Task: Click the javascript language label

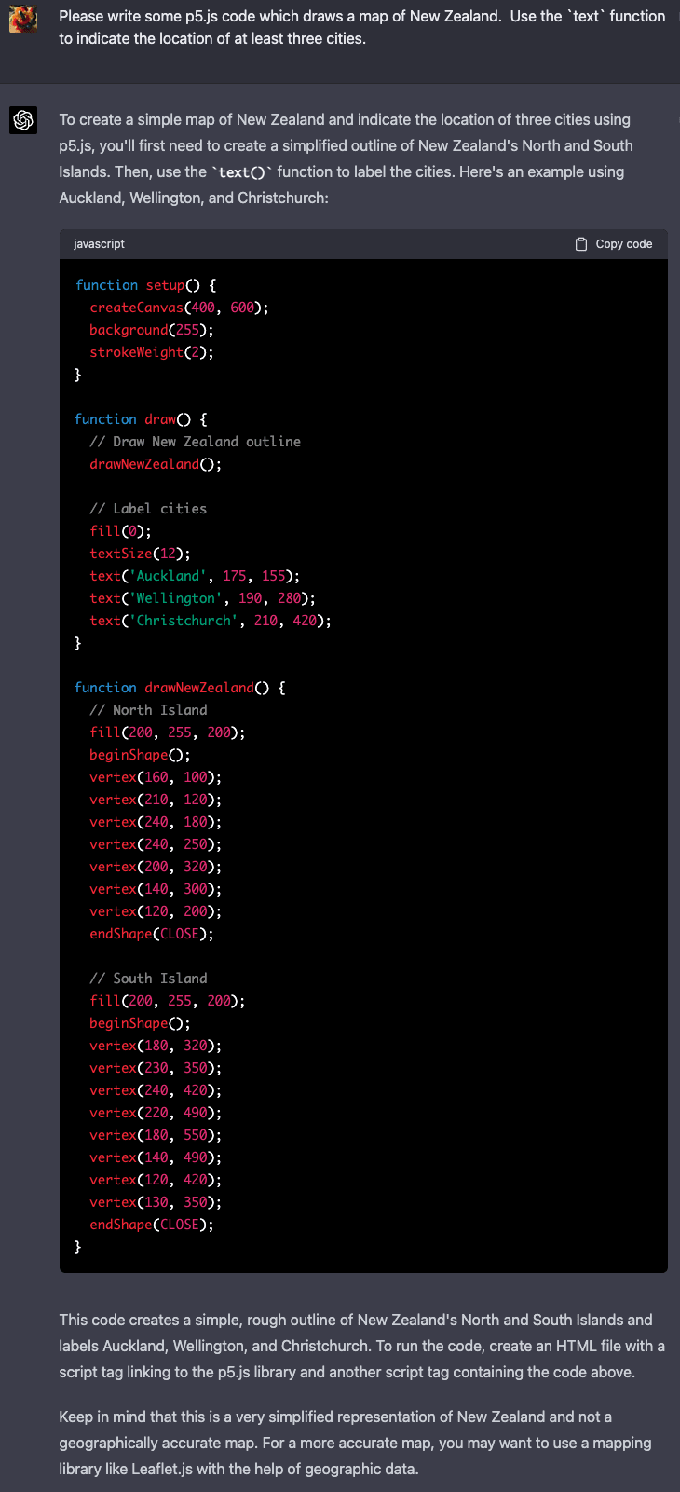Action: pyautogui.click(x=99, y=244)
